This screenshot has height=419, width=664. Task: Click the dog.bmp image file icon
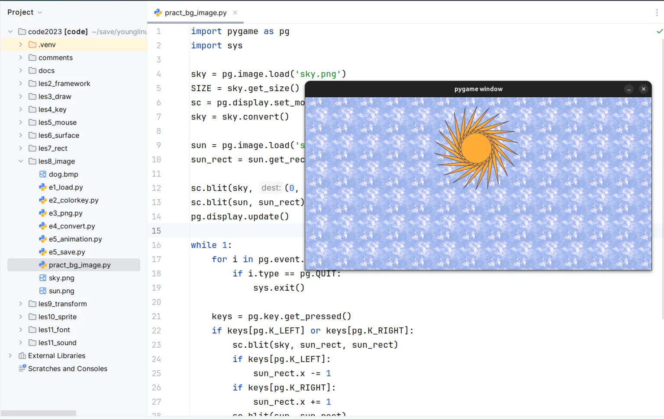pyautogui.click(x=43, y=174)
